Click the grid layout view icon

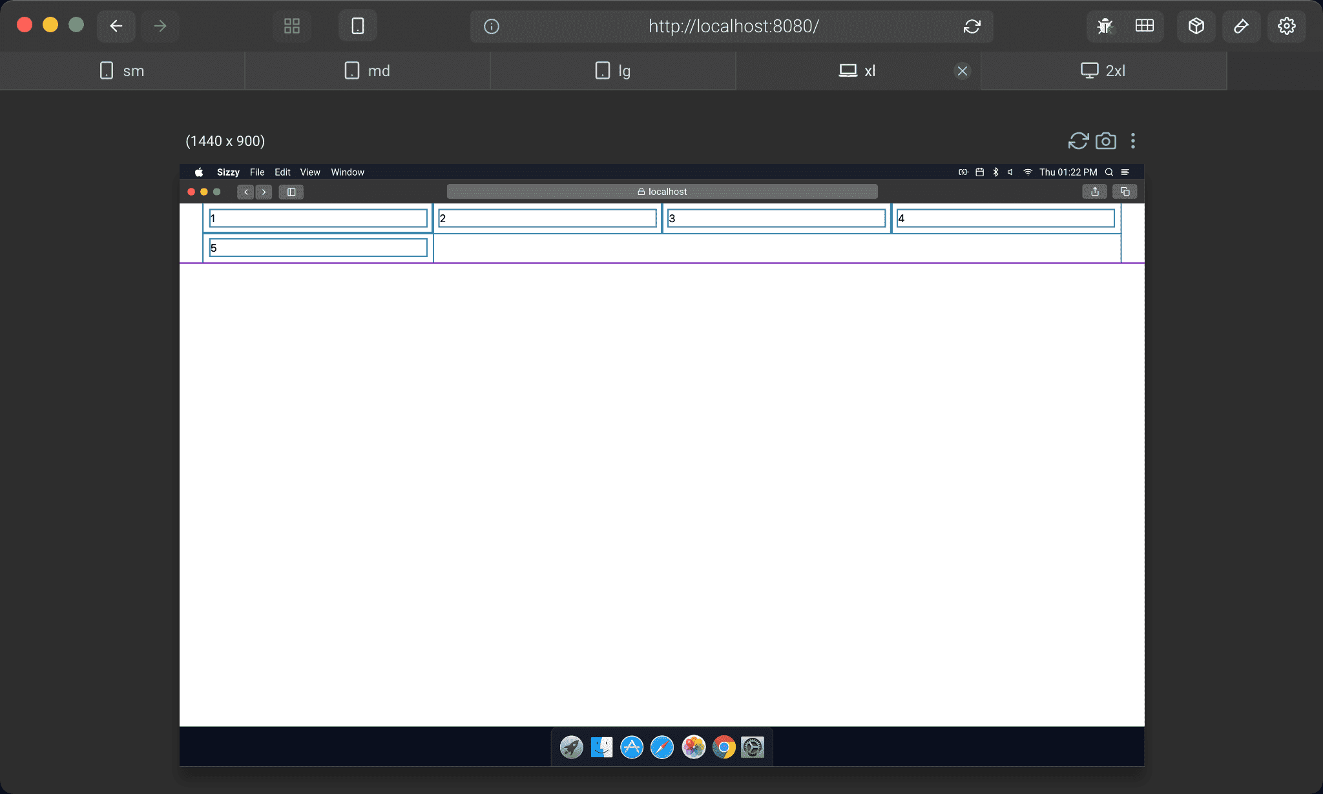pyautogui.click(x=292, y=26)
